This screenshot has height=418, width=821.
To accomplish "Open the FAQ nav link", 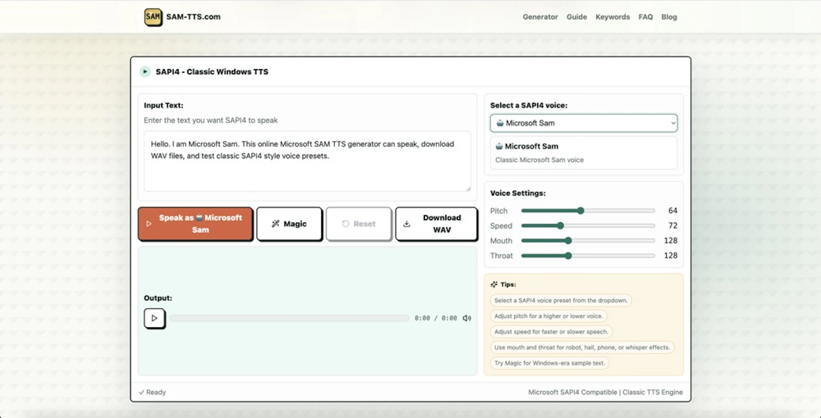I will [646, 17].
